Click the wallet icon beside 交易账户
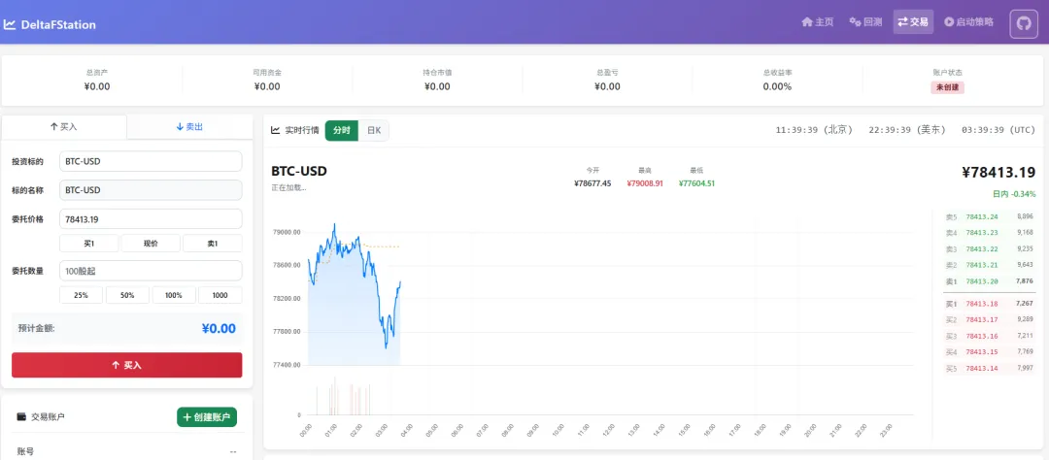The width and height of the screenshot is (1049, 460). (21, 417)
